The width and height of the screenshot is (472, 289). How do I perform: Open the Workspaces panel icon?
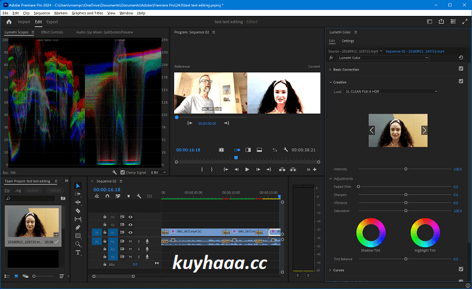430,22
